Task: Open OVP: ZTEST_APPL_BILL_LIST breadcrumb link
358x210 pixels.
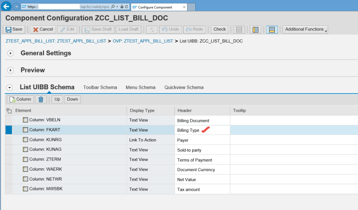Action: pos(143,41)
